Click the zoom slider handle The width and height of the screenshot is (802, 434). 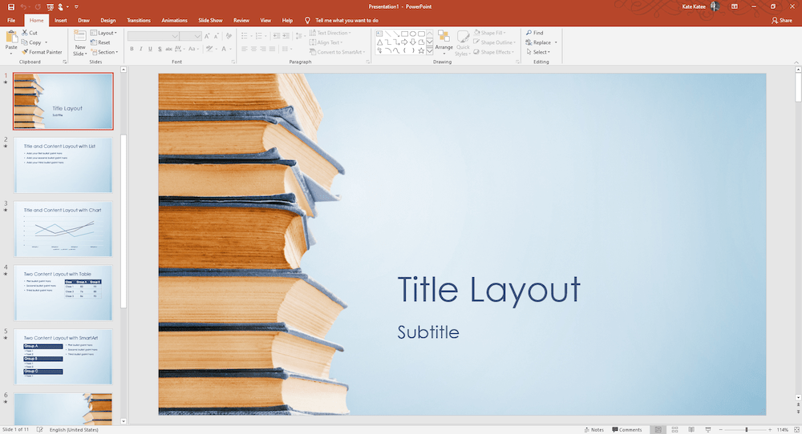pos(746,430)
